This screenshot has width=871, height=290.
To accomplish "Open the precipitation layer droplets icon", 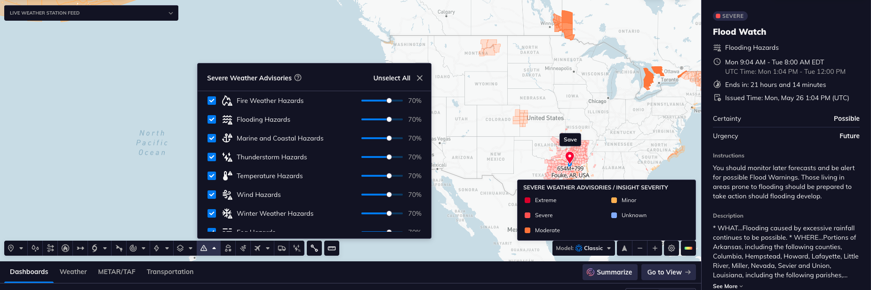I will click(35, 248).
